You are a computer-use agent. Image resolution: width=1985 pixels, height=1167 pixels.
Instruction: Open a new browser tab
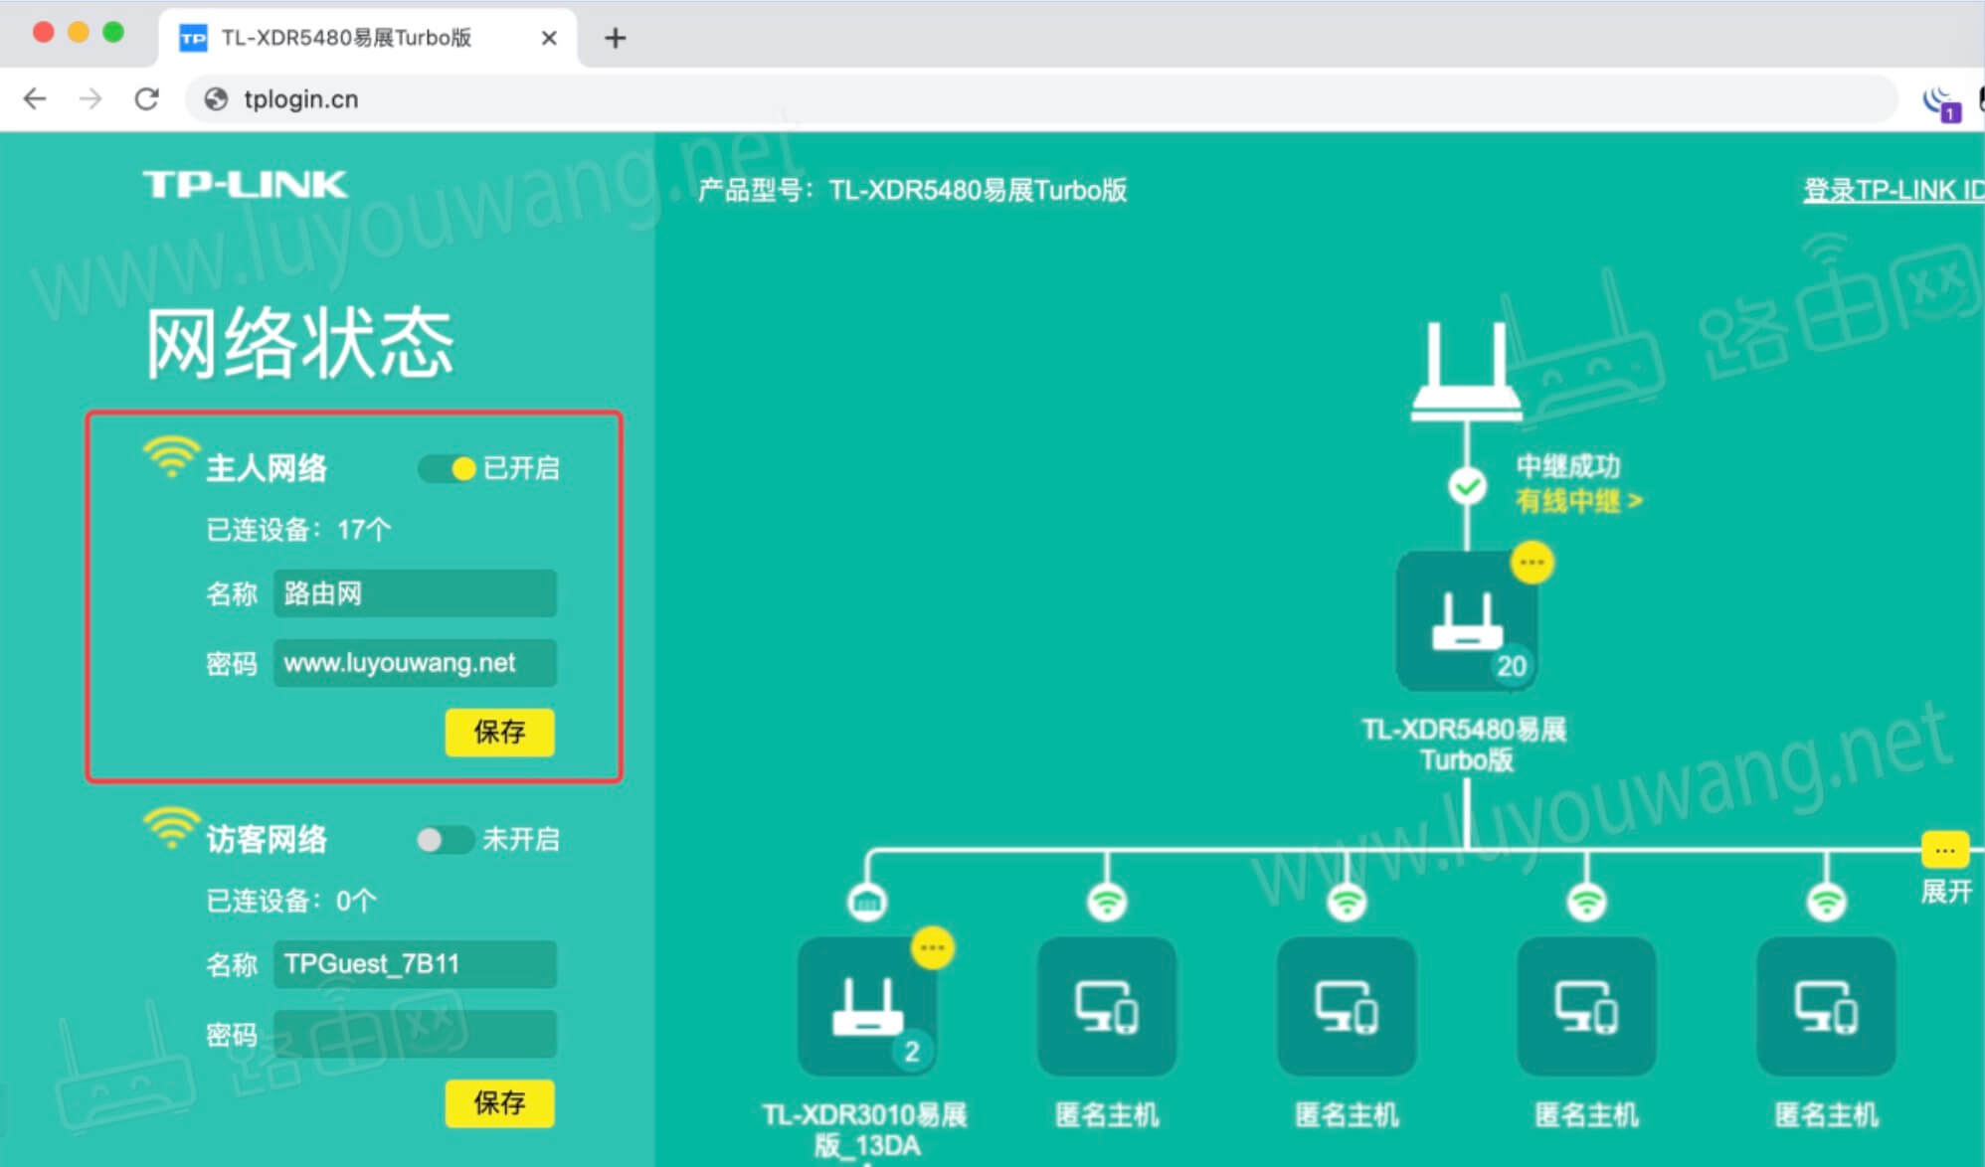pyautogui.click(x=615, y=38)
